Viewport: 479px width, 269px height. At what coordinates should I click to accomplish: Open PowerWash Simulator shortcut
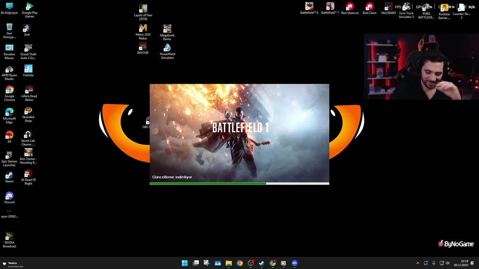pyautogui.click(x=167, y=52)
